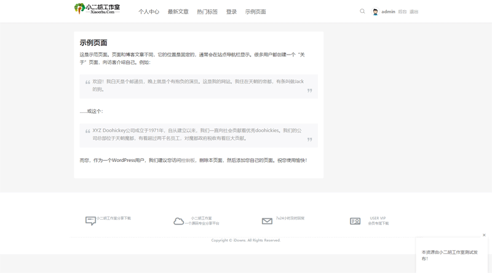This screenshot has width=492, height=273.
Task: Open the 示例页面 navigation link
Action: (255, 12)
